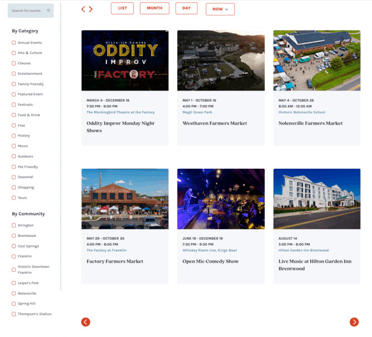The image size is (372, 337).
Task: Switch to List view
Action: click(122, 8)
